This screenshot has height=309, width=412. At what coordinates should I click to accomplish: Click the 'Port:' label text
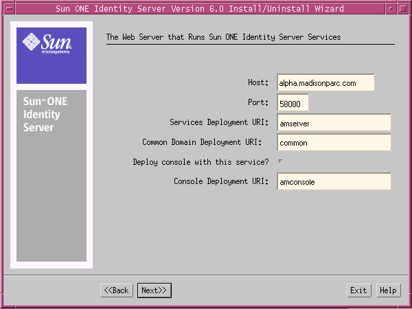click(258, 102)
